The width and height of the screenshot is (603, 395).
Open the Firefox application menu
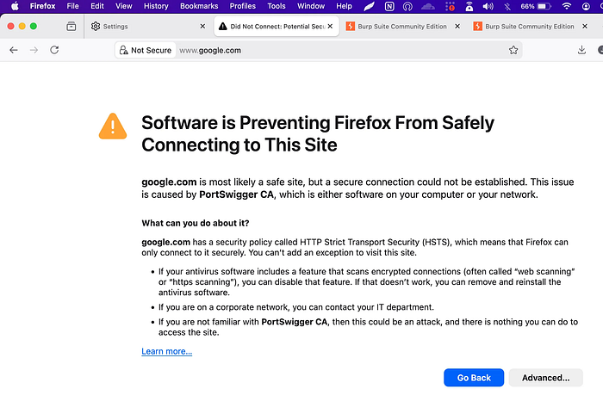coord(43,6)
